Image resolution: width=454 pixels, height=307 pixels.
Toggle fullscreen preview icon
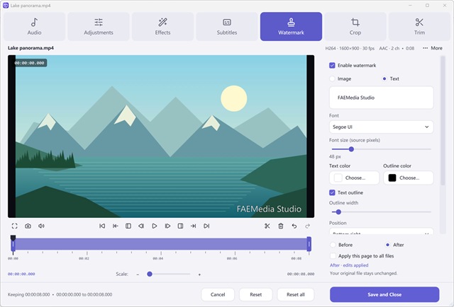14,226
